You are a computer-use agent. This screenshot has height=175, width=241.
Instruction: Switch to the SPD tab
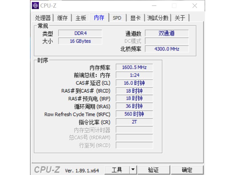click(x=117, y=18)
